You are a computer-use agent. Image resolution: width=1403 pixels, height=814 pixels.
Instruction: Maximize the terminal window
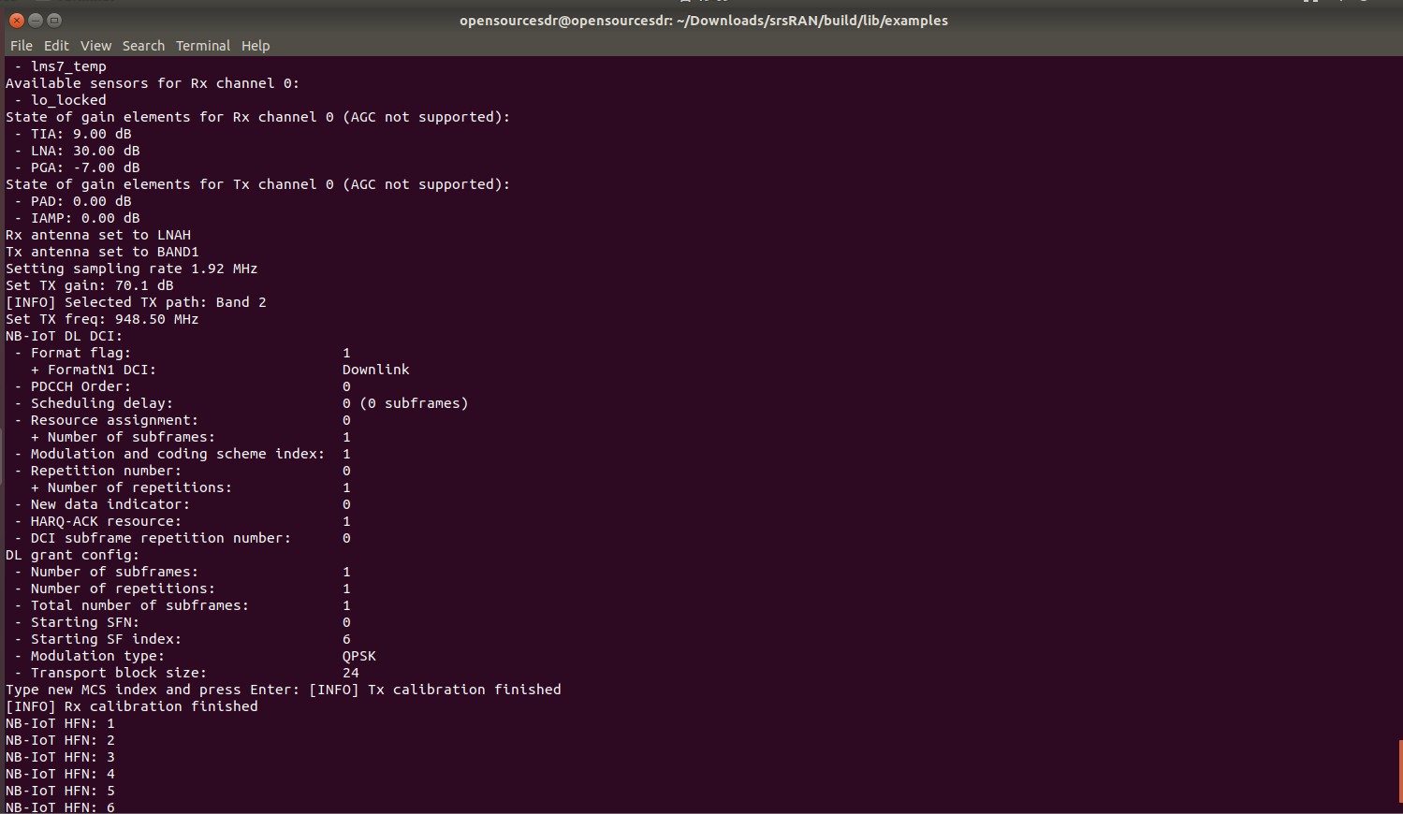tap(54, 20)
